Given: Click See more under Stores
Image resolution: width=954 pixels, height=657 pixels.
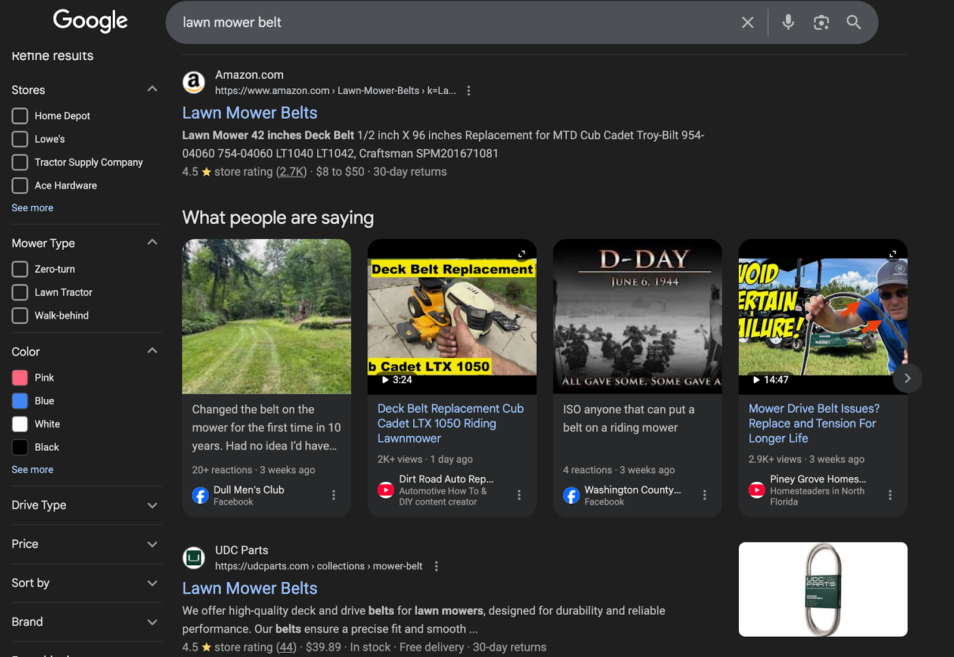Looking at the screenshot, I should pos(32,208).
